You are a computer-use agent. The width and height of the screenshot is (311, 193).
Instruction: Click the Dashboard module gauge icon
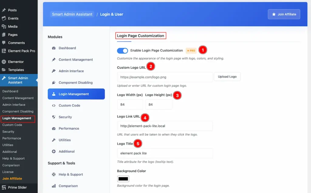tap(54, 48)
